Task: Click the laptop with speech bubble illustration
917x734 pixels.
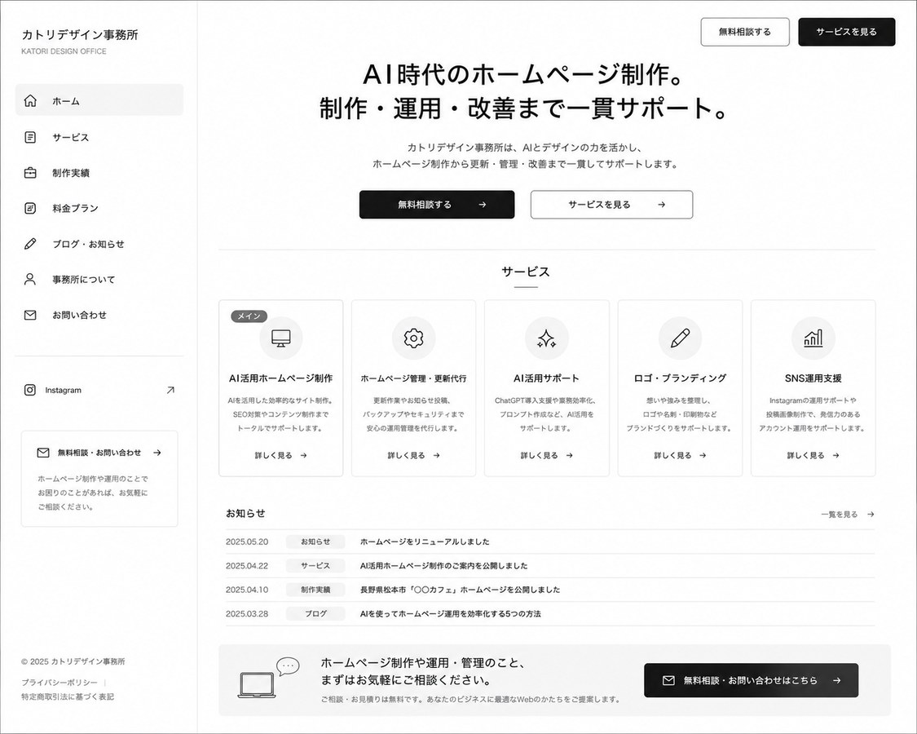Action: tap(269, 678)
